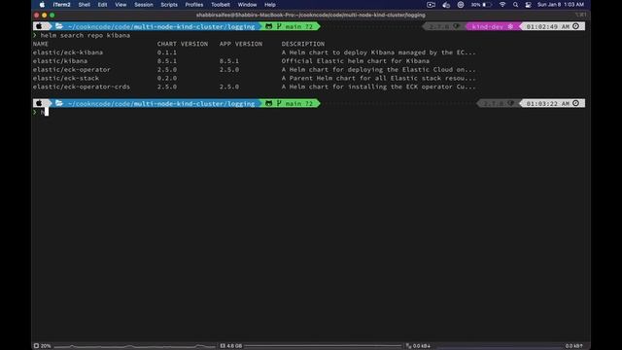Screen dimensions: 622x350
Task: Click the memory 4.6 GB status bar indicator
Action: 231,346
